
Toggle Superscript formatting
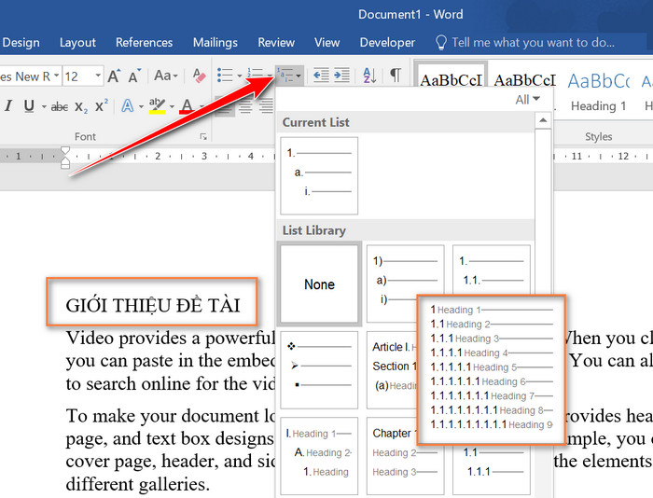coord(102,105)
